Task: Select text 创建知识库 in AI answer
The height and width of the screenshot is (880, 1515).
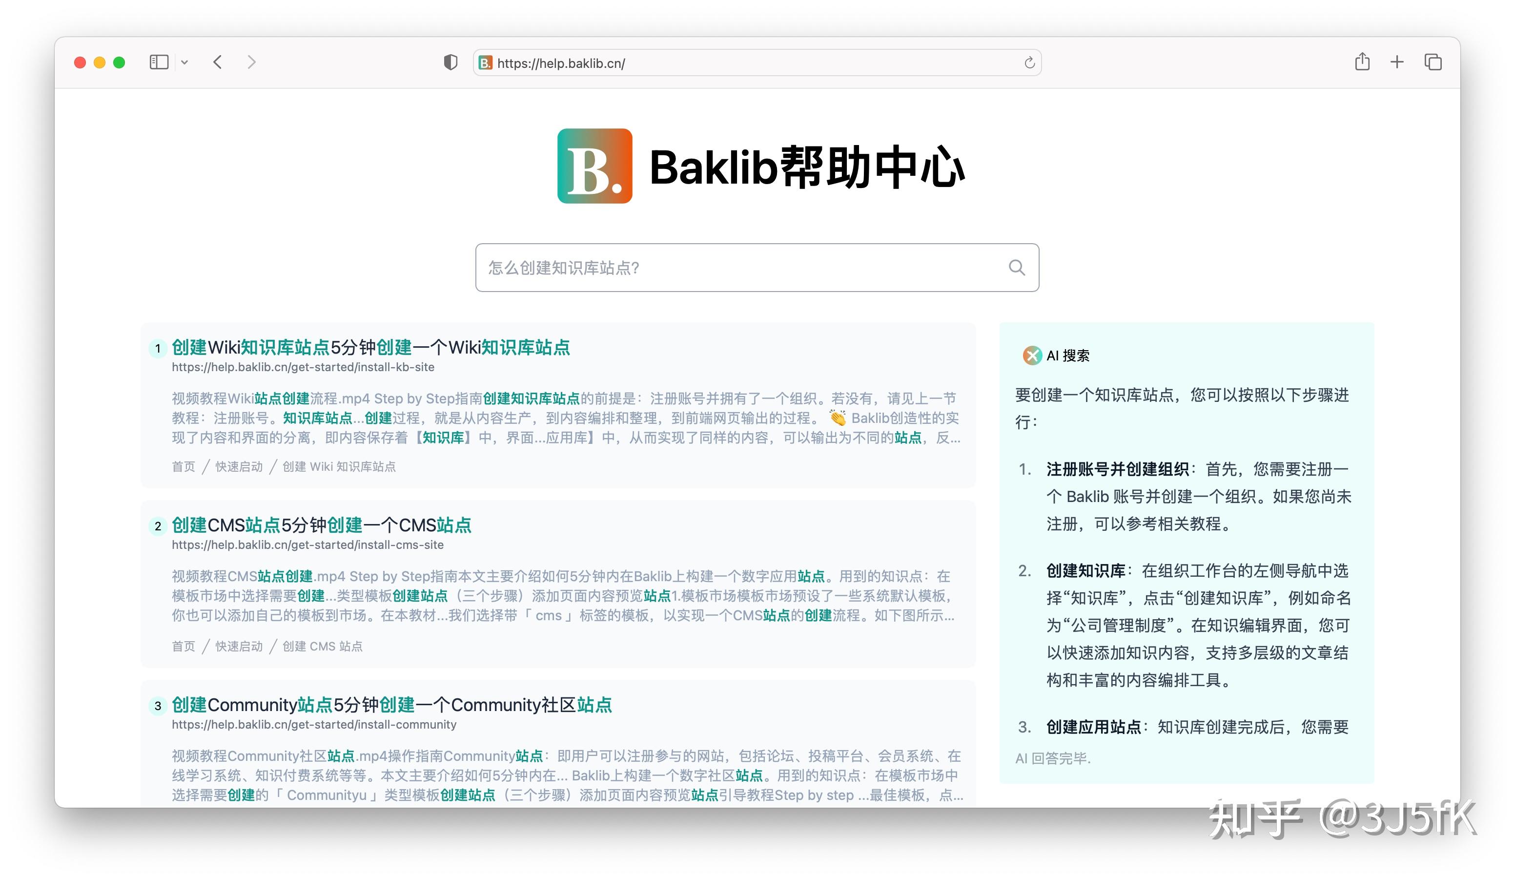Action: 1086,571
